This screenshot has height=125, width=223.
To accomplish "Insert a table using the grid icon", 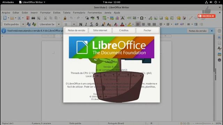I will coord(105,18).
